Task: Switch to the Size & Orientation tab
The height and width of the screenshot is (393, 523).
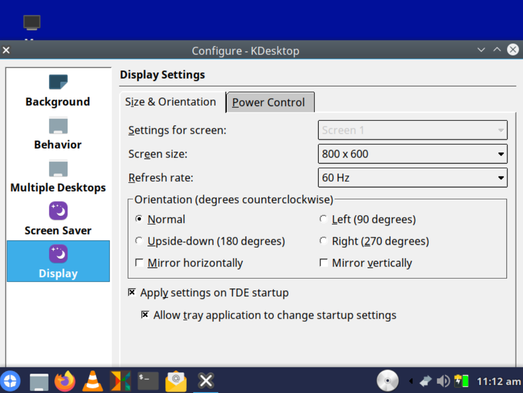Action: [x=172, y=102]
